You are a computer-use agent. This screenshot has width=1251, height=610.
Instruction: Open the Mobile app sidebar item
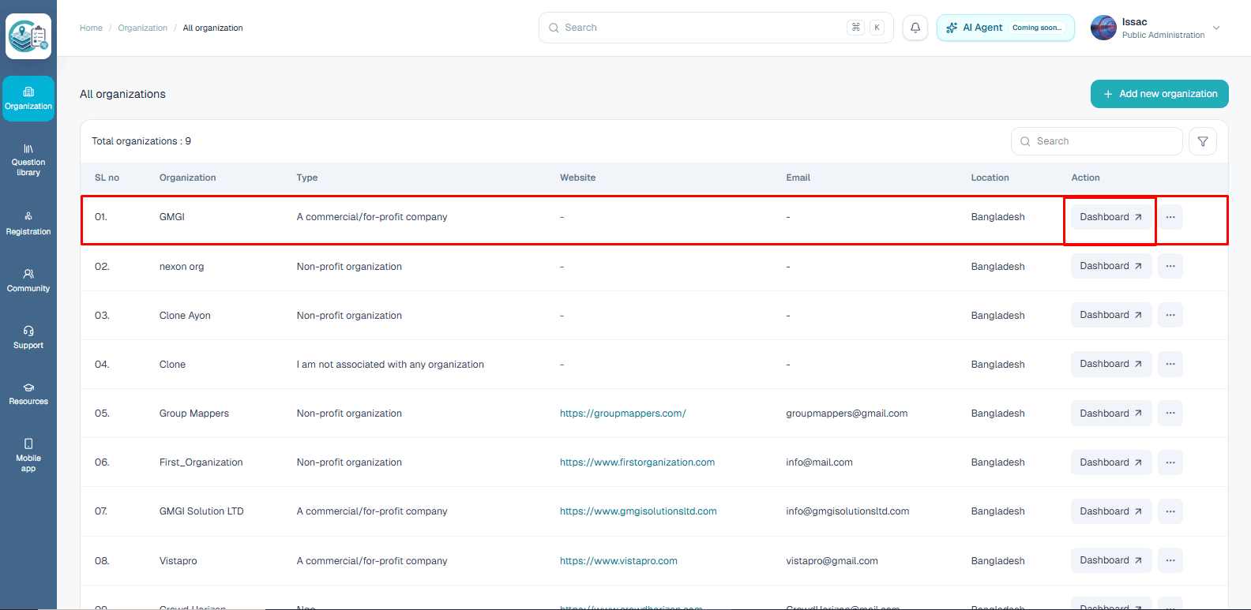point(28,455)
